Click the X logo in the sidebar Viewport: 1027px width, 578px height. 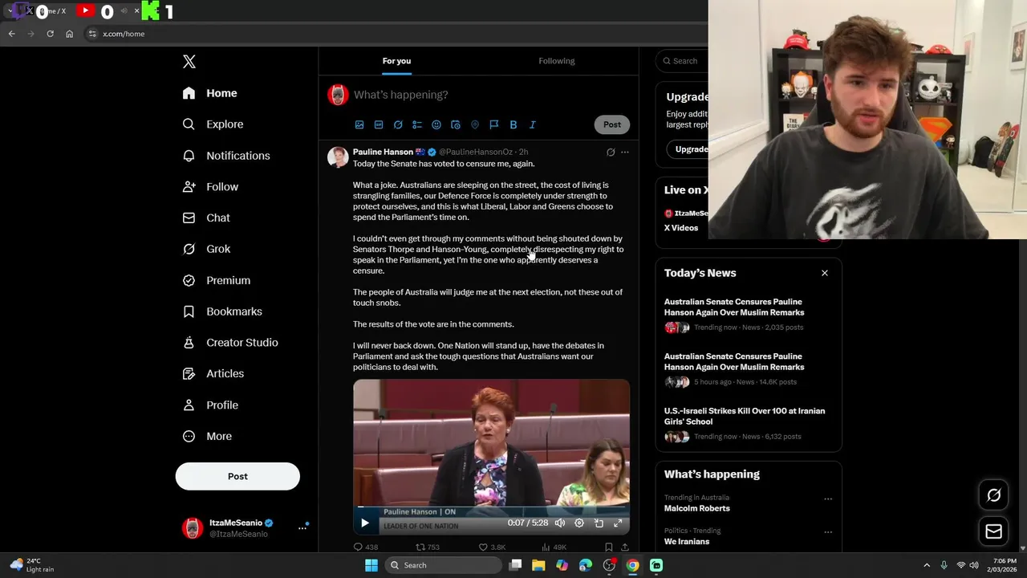pos(189,62)
